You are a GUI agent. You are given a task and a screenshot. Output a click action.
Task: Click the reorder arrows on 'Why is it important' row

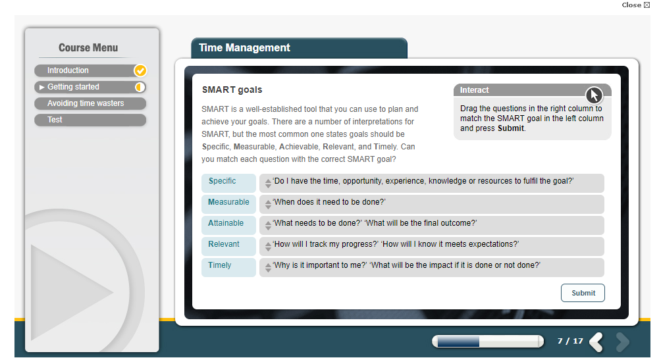(268, 267)
